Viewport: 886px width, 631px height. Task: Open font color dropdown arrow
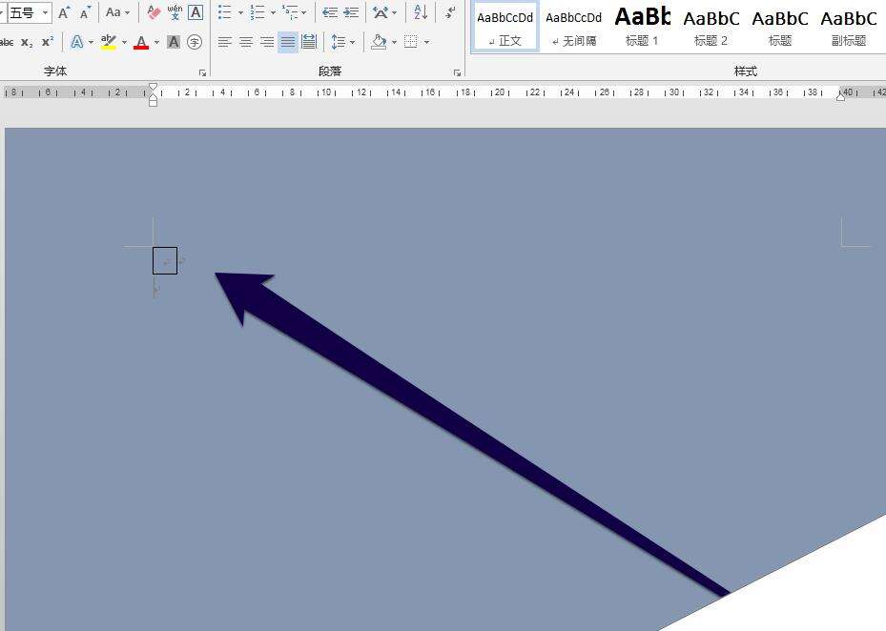[156, 42]
